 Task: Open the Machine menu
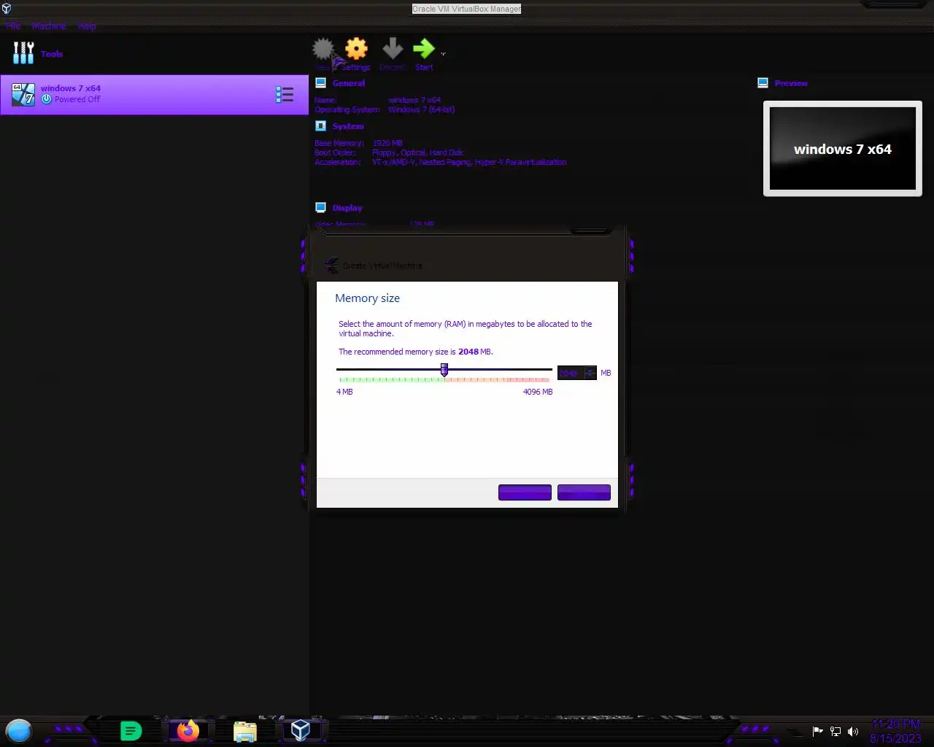point(49,26)
